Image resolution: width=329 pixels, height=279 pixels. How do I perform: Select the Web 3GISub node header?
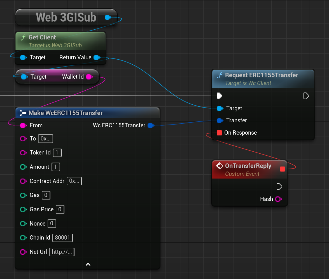pyautogui.click(x=66, y=17)
